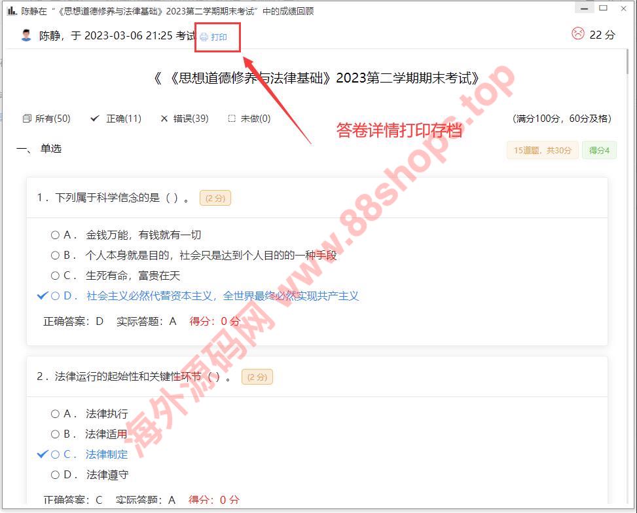Click the printer icon next to 打印

[204, 37]
